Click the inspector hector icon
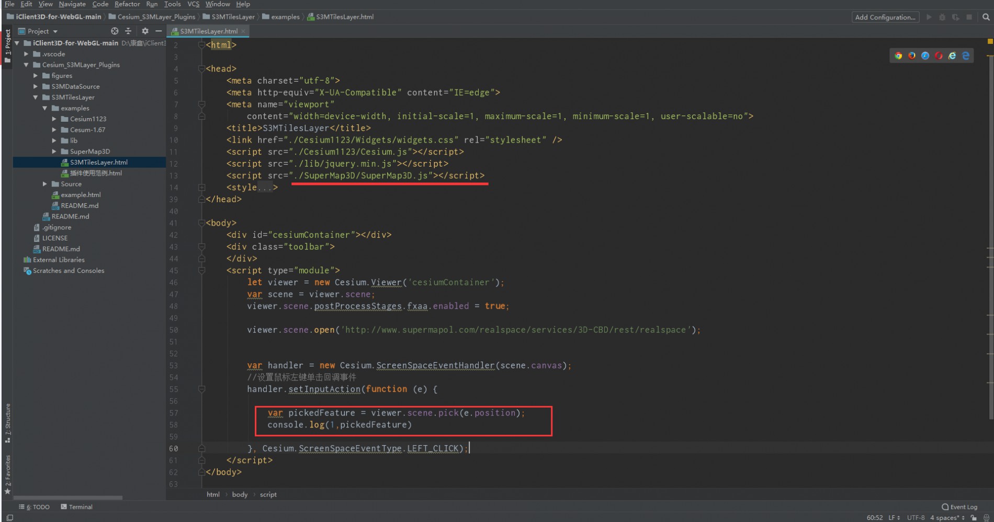This screenshot has width=994, height=522. coord(986,517)
